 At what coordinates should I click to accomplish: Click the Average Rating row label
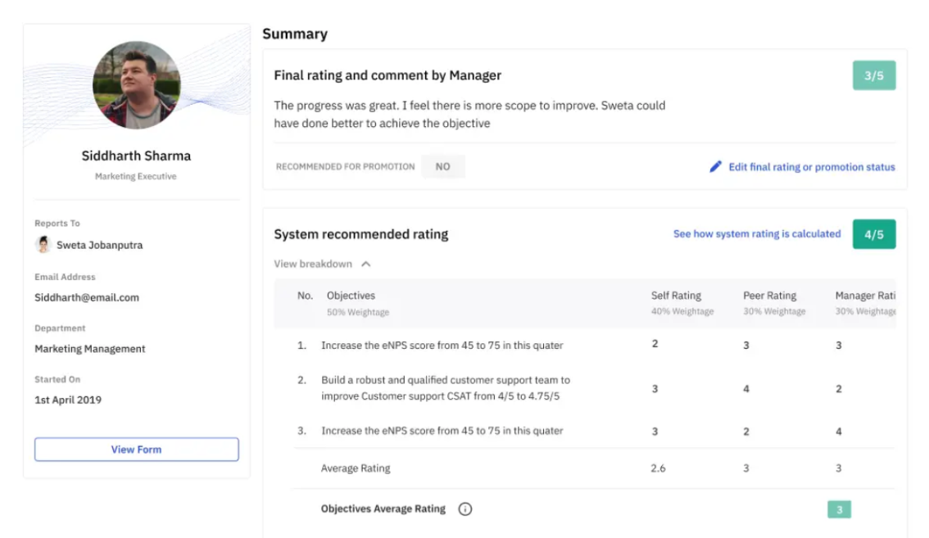(356, 468)
